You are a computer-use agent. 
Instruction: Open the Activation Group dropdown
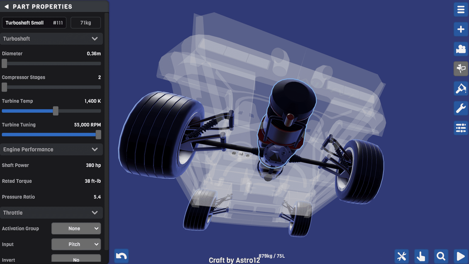76,229
